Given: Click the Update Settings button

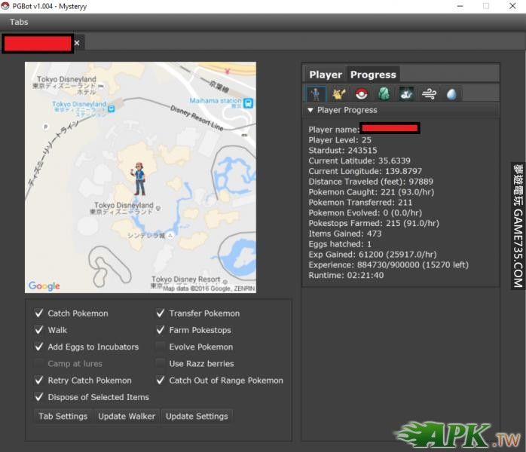Looking at the screenshot, I should [196, 417].
